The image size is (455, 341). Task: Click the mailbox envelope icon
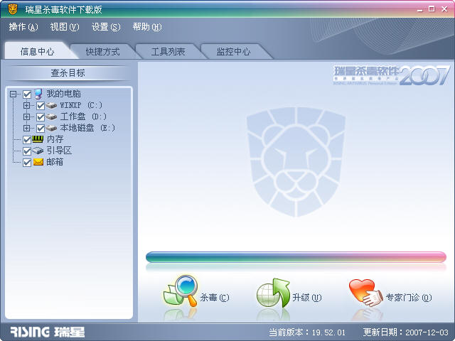pos(38,162)
